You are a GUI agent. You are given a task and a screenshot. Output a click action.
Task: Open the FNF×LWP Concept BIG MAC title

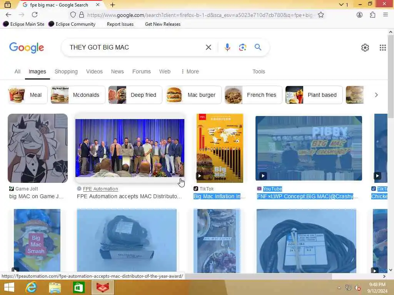307,196
